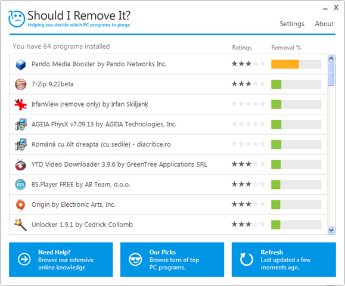Select the Română cu Alt dreapta entry
Viewport: 345px width, 286px height.
click(x=168, y=144)
